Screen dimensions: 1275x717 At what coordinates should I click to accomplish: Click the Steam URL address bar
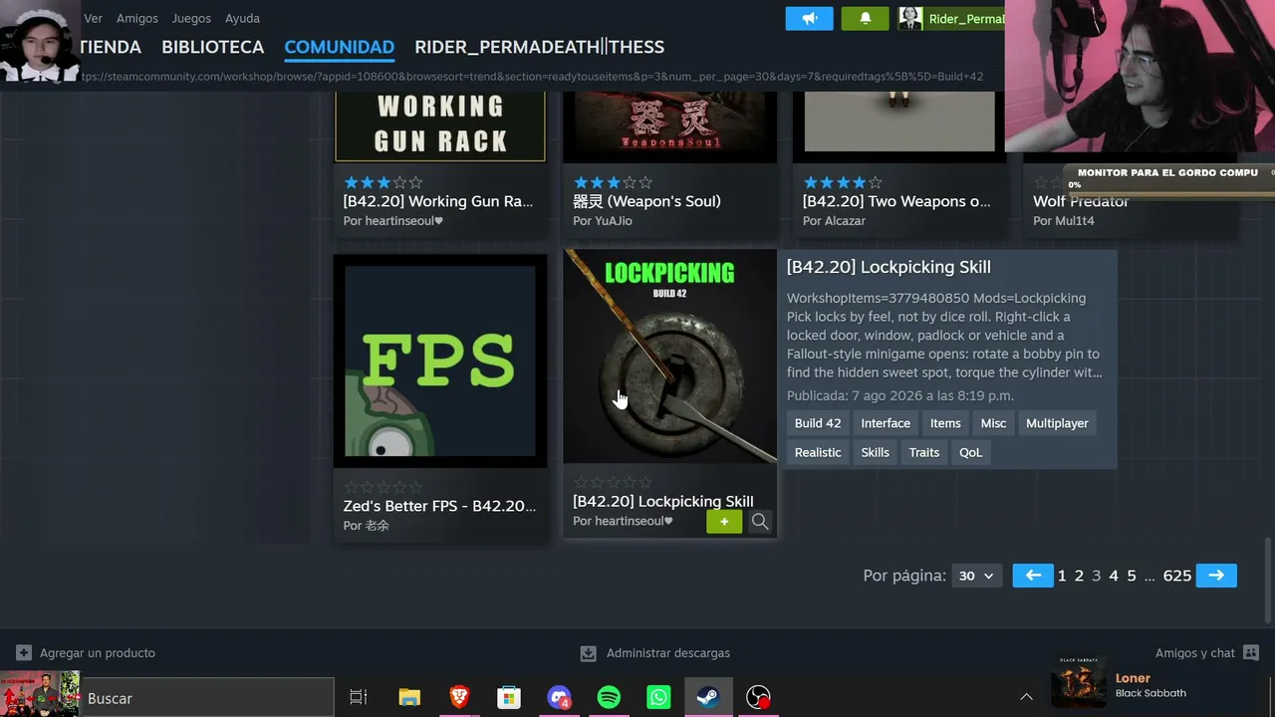[532, 77]
